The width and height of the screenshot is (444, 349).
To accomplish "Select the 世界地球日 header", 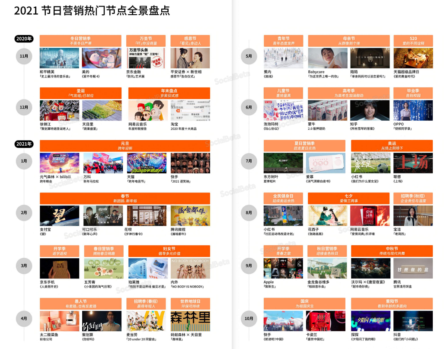I will click(x=190, y=304).
